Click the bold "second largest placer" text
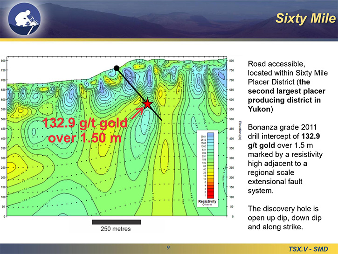This screenshot has height=254, width=338. pos(286,91)
